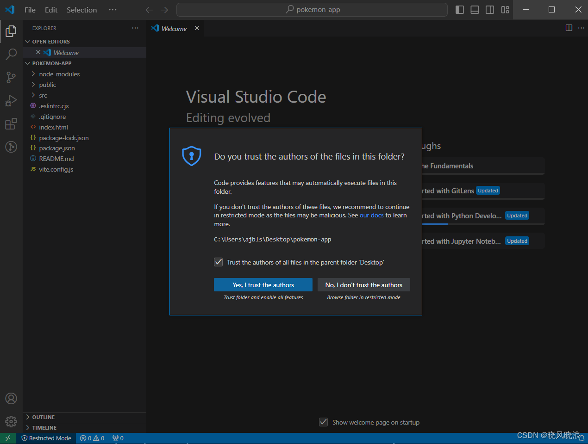Click the pokemon-app command center search box
The width and height of the screenshot is (588, 444).
click(x=312, y=10)
